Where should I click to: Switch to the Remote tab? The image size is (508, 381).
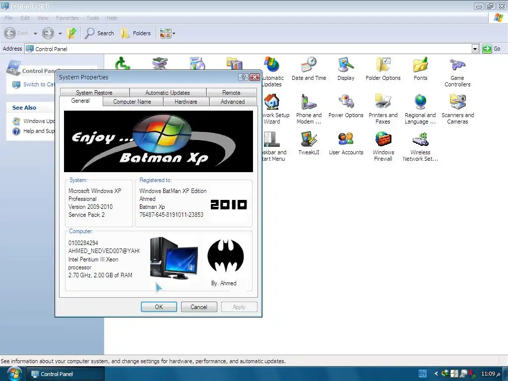coord(231,92)
